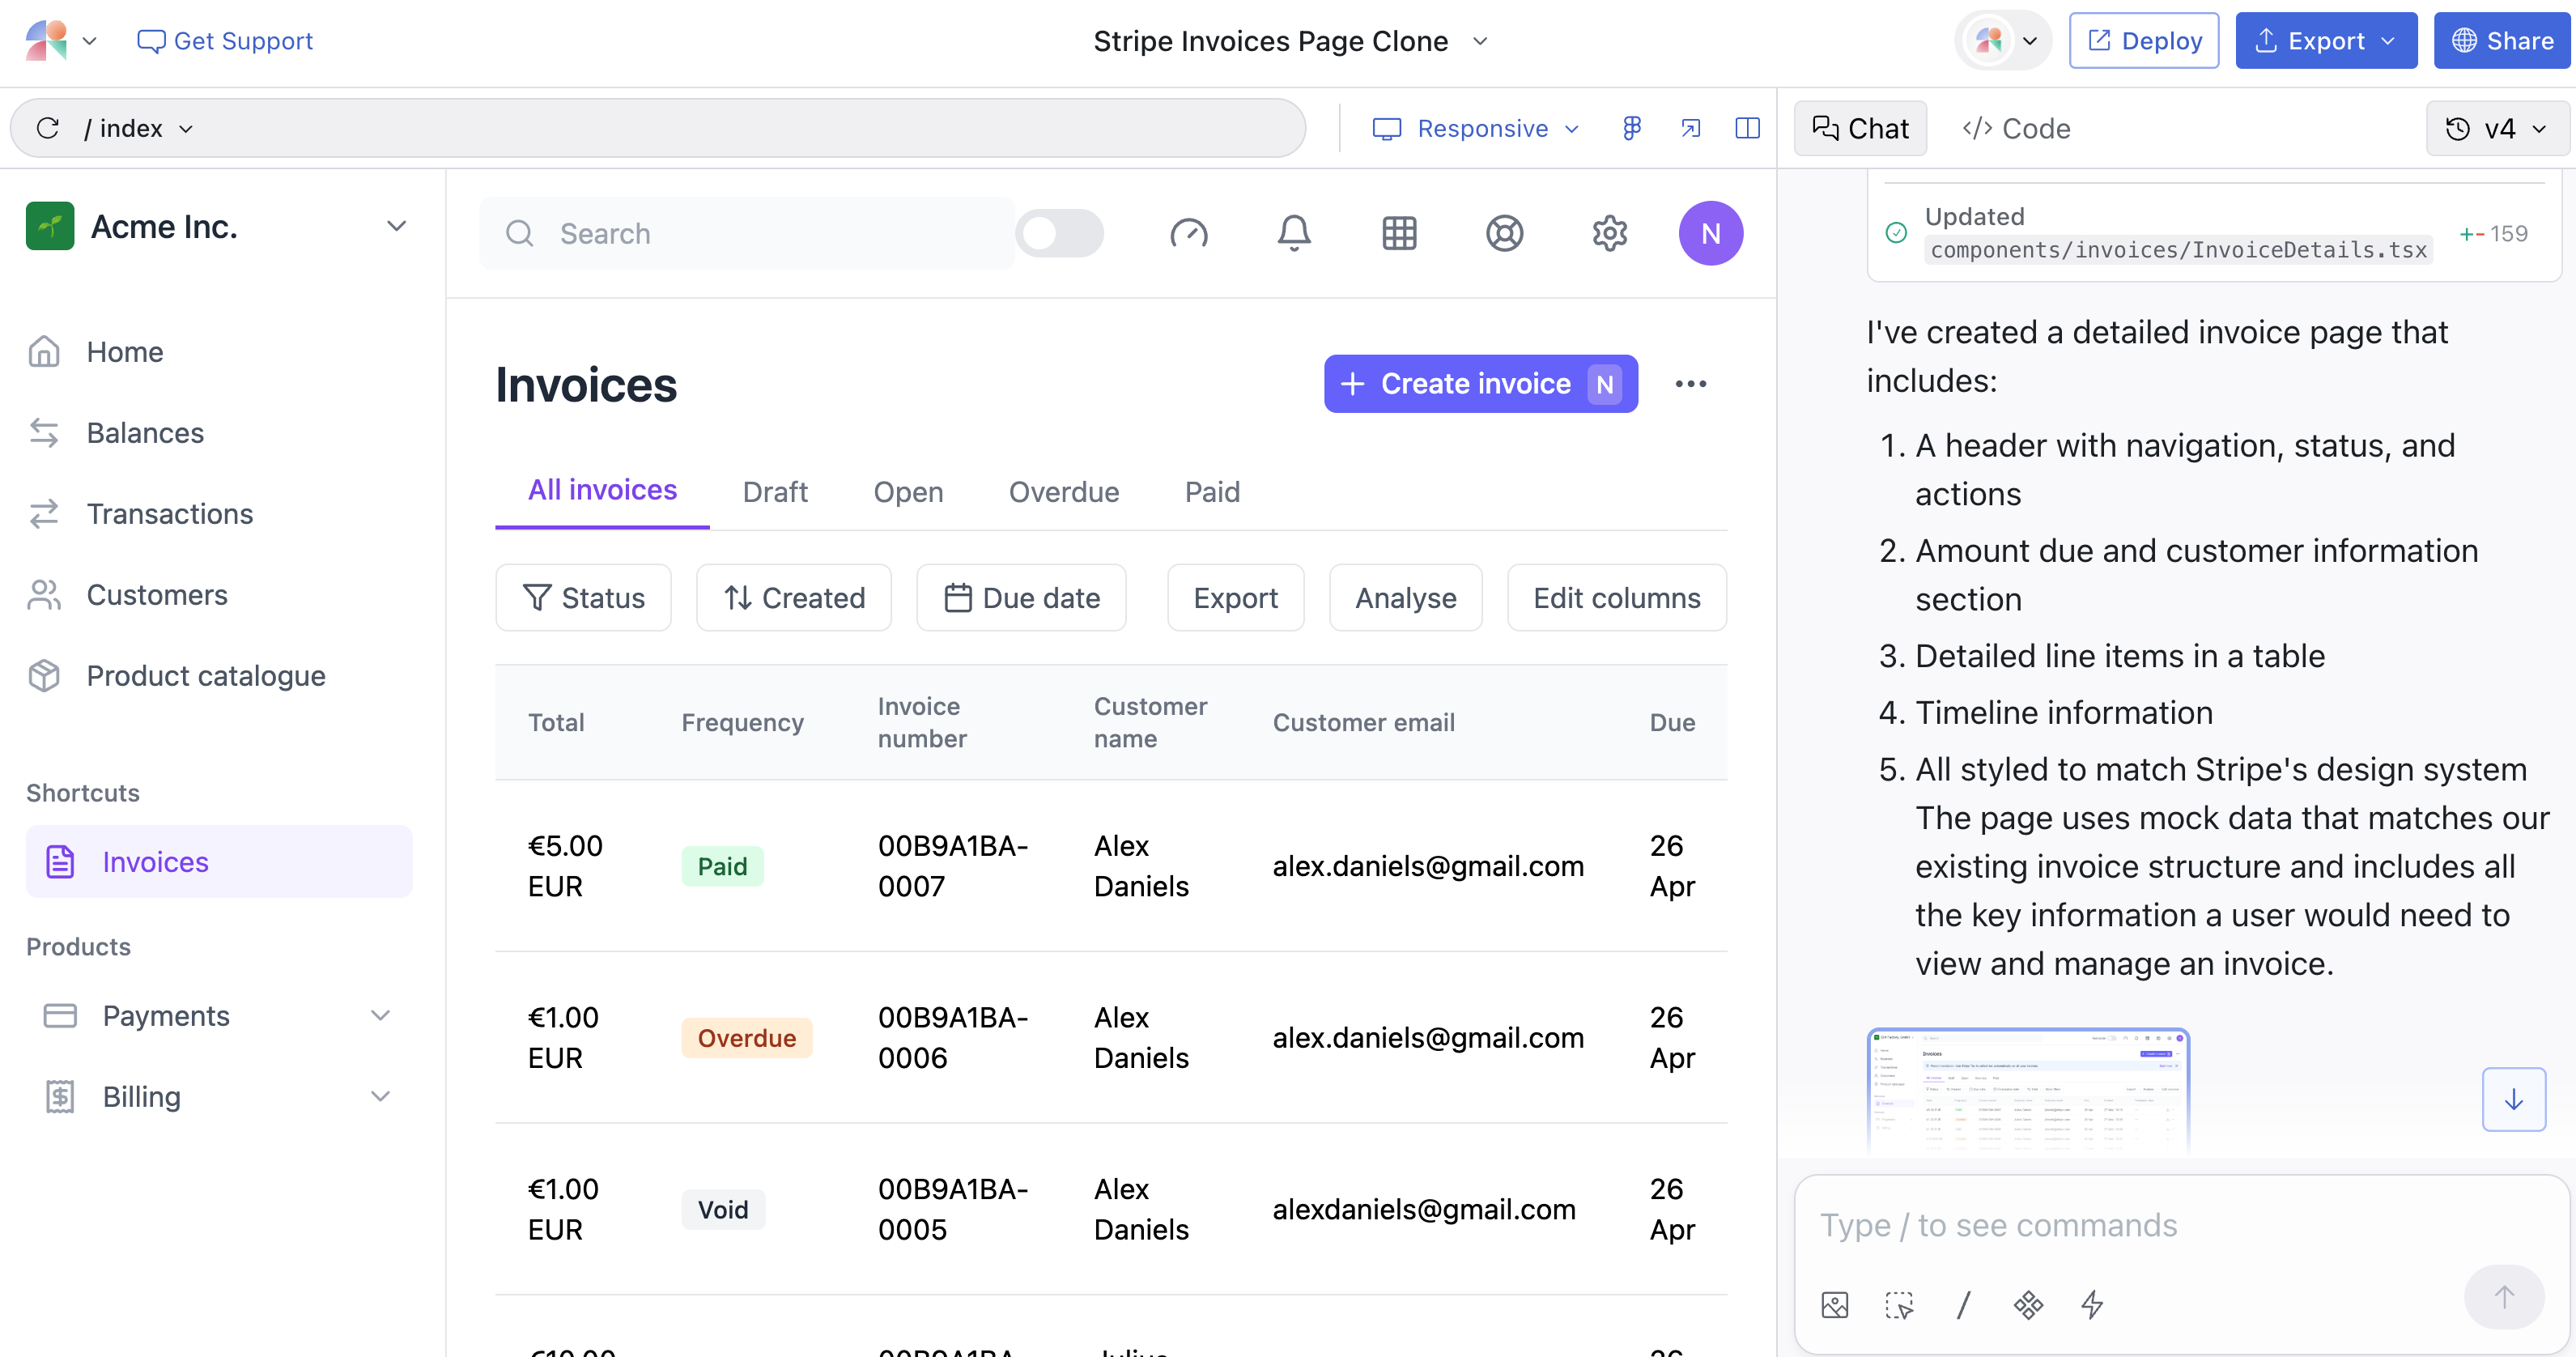Click the Overdue status badge for invoice 0006
The width and height of the screenshot is (2576, 1357).
coord(746,1037)
